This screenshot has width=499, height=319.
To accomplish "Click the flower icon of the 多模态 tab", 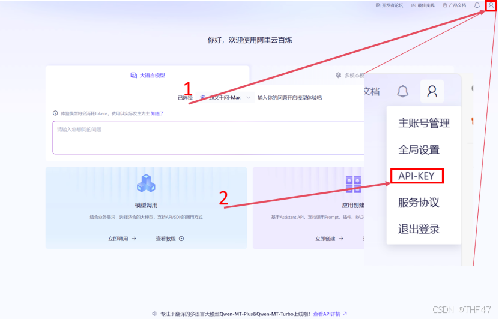I will (338, 76).
